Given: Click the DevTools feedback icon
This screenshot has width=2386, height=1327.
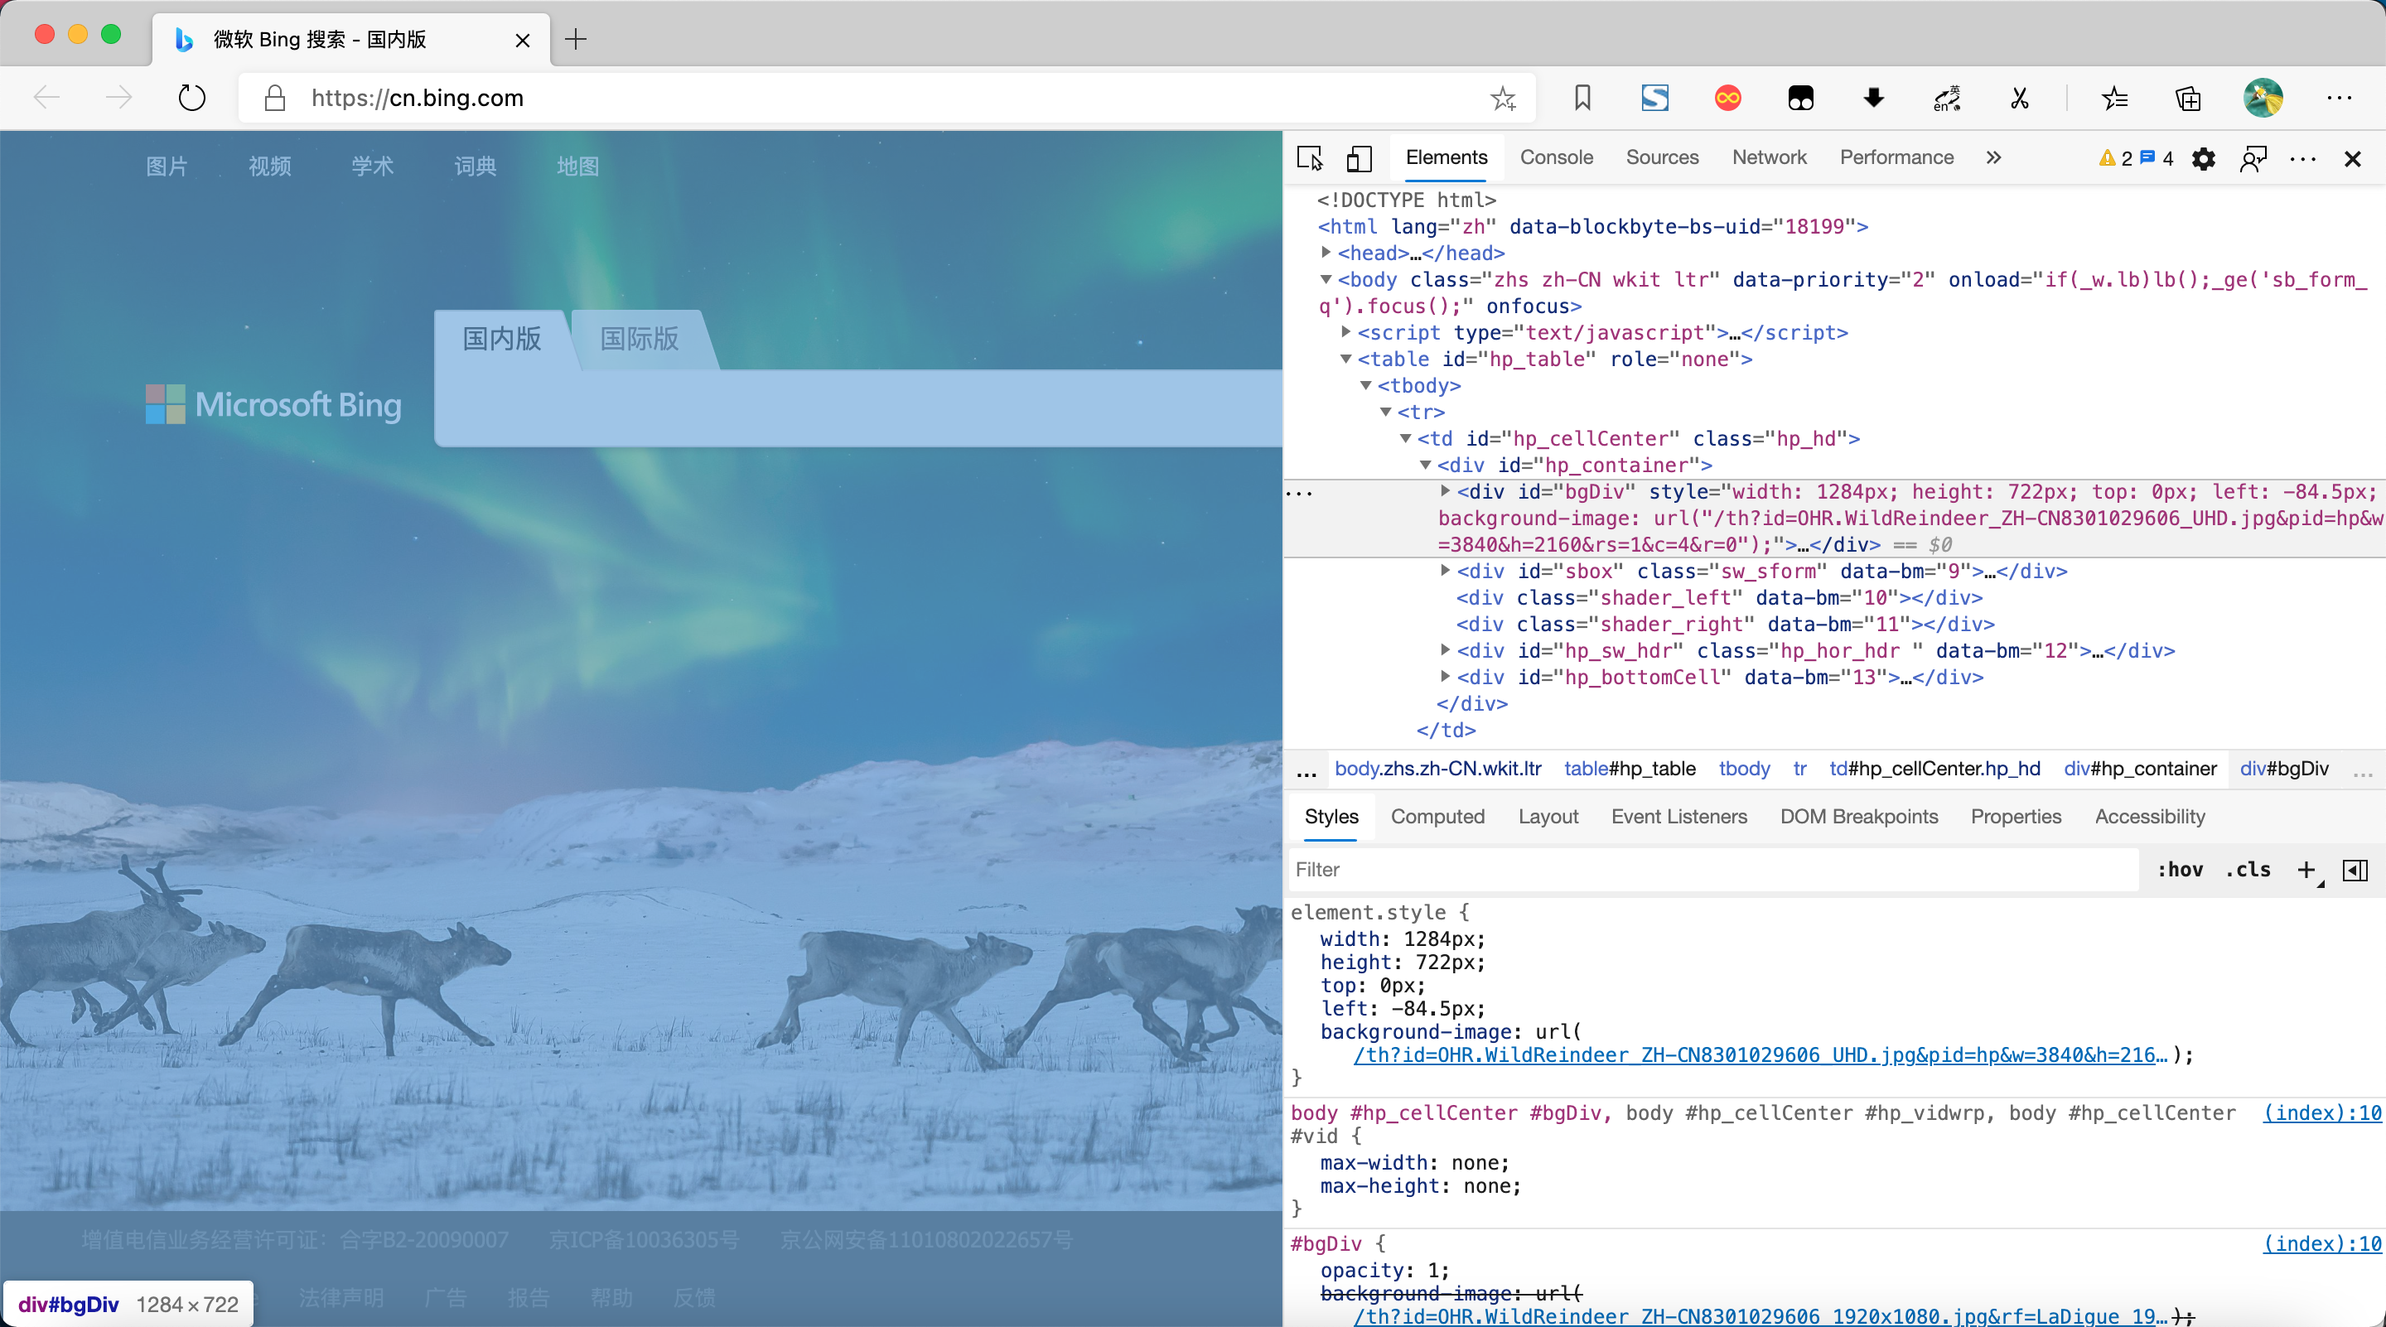Looking at the screenshot, I should [x=2253, y=159].
